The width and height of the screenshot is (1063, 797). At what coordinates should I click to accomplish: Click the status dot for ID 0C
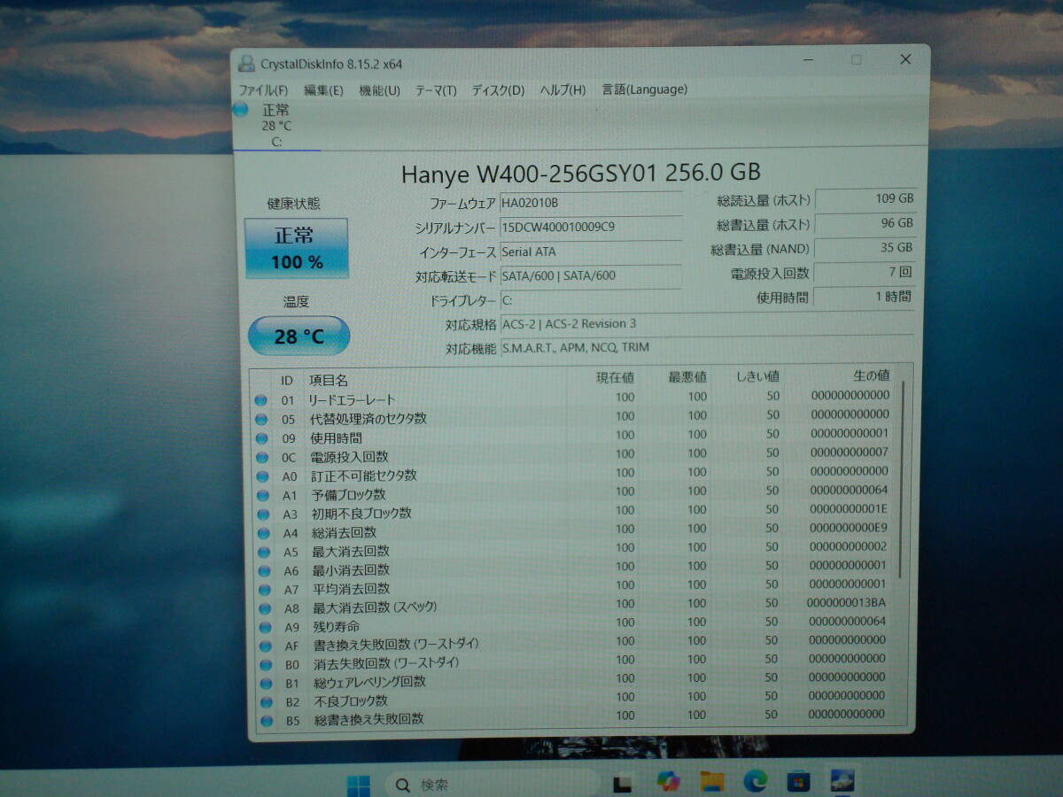point(262,458)
